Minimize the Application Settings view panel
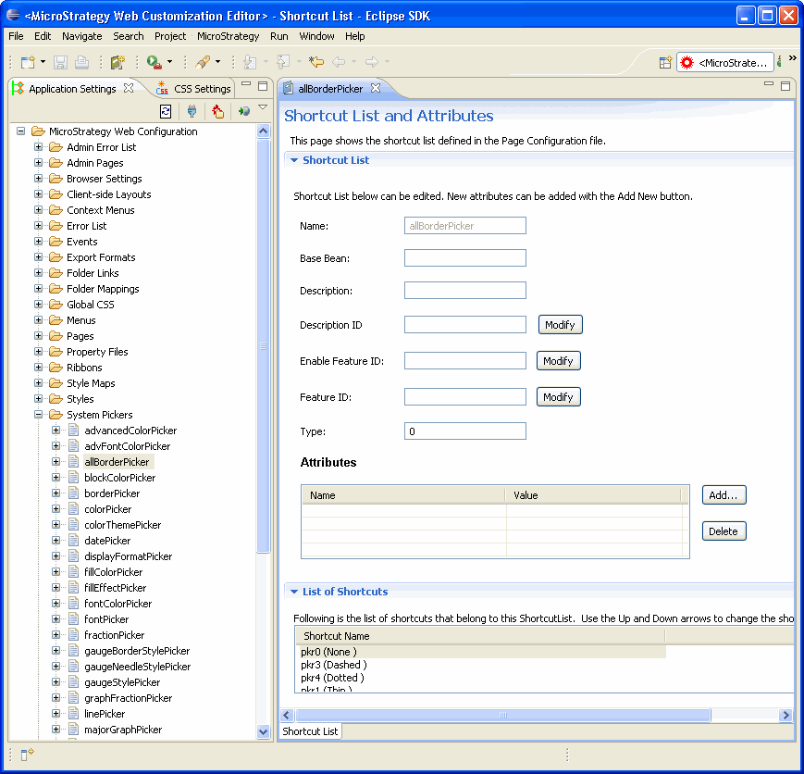 [x=246, y=83]
